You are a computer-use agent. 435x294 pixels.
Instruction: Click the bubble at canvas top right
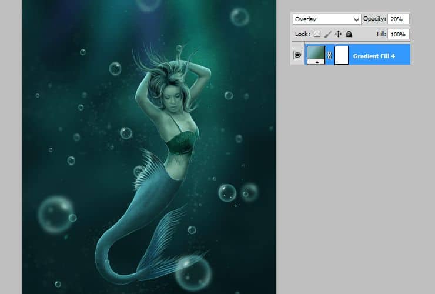239,16
